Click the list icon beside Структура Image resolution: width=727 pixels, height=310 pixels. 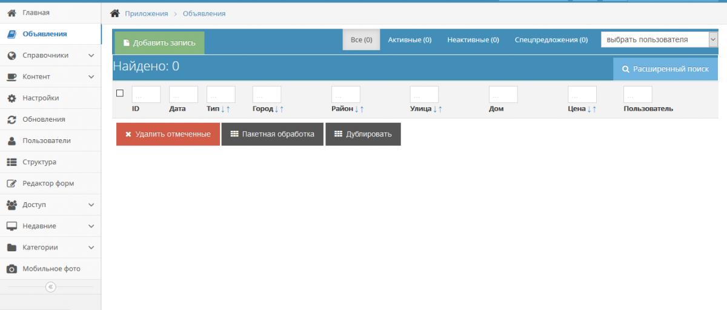[x=11, y=162]
